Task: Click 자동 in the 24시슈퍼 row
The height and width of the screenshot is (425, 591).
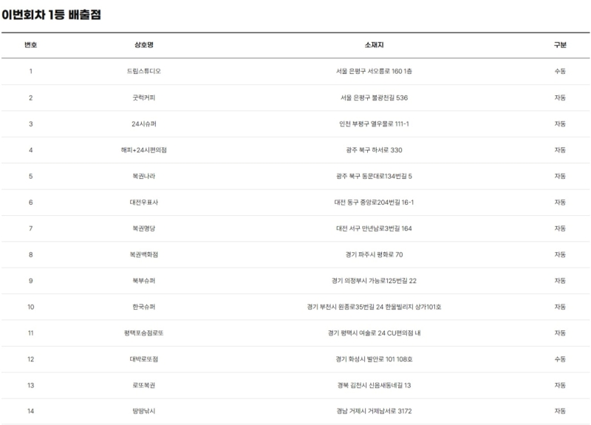Action: pyautogui.click(x=560, y=123)
